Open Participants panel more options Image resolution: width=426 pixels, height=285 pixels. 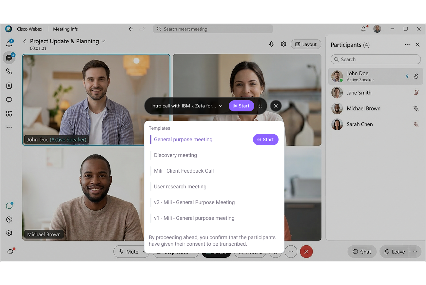point(407,45)
